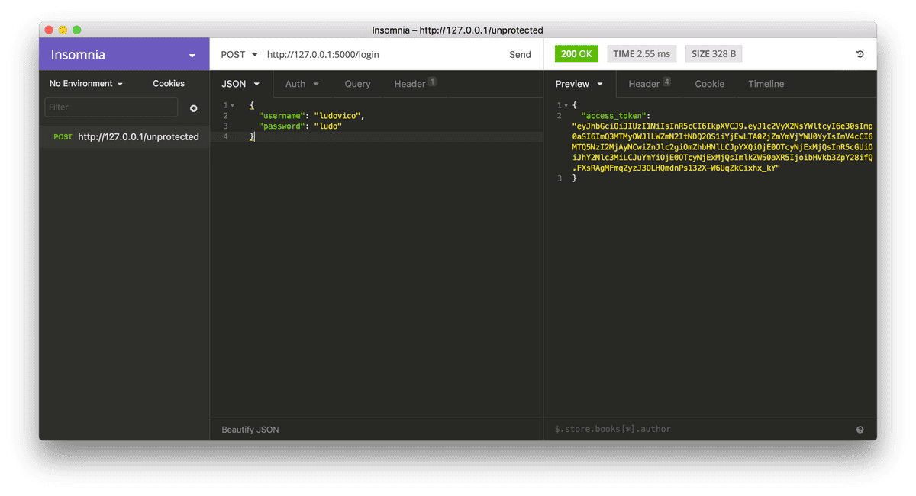Viewport: 916px width, 496px height.
Task: Click the add request plus icon
Action: click(x=193, y=108)
